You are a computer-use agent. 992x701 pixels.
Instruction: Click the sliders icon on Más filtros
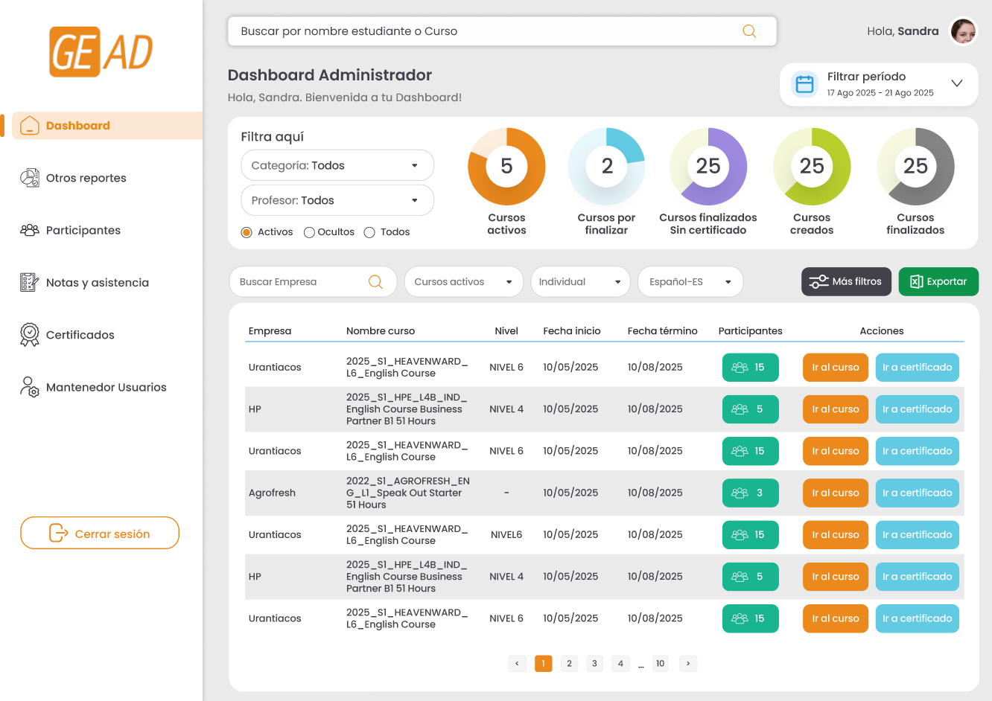818,282
